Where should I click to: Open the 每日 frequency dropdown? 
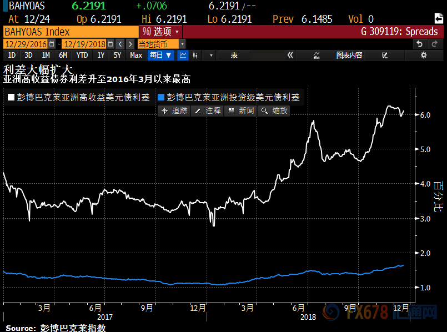tap(160, 55)
